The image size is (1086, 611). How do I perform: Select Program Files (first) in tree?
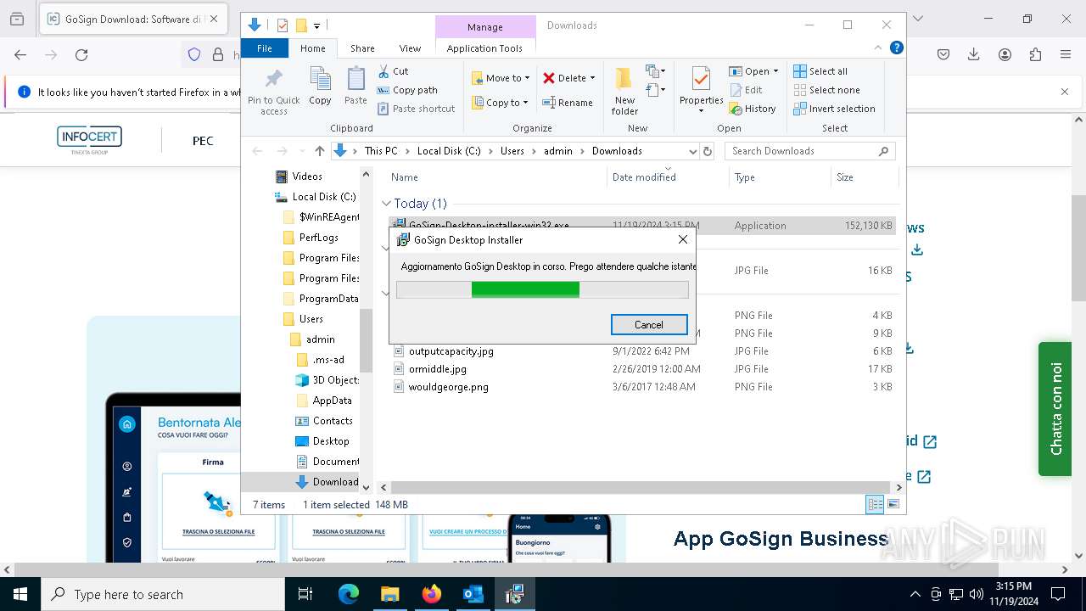point(329,258)
